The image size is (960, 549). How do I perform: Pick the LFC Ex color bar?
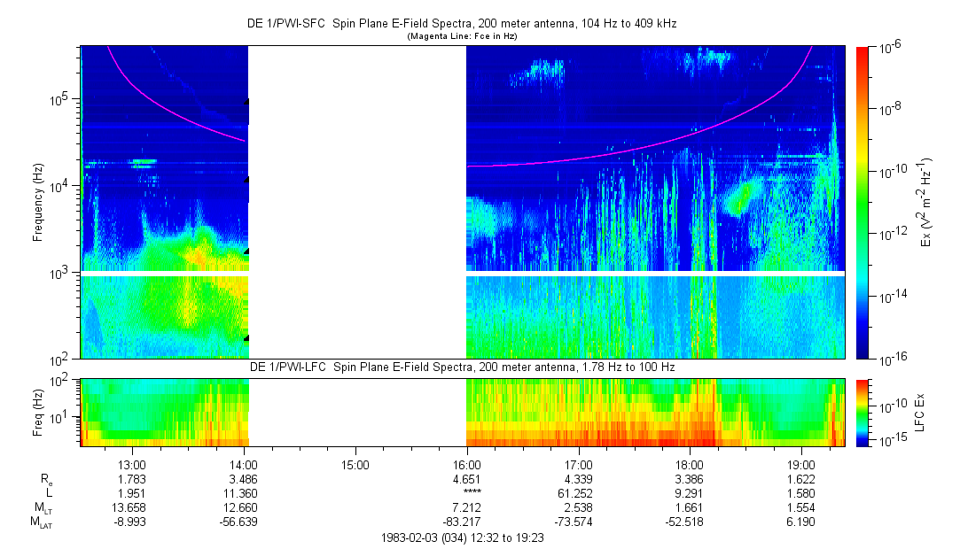pyautogui.click(x=862, y=412)
